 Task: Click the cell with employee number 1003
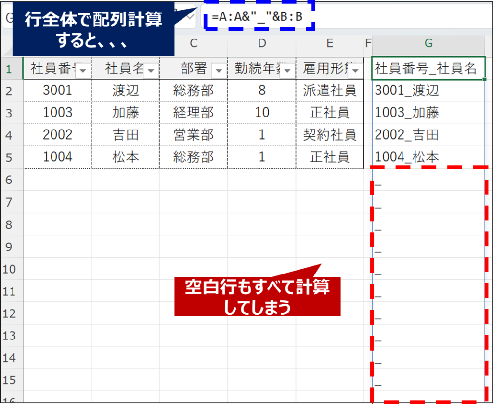[57, 113]
